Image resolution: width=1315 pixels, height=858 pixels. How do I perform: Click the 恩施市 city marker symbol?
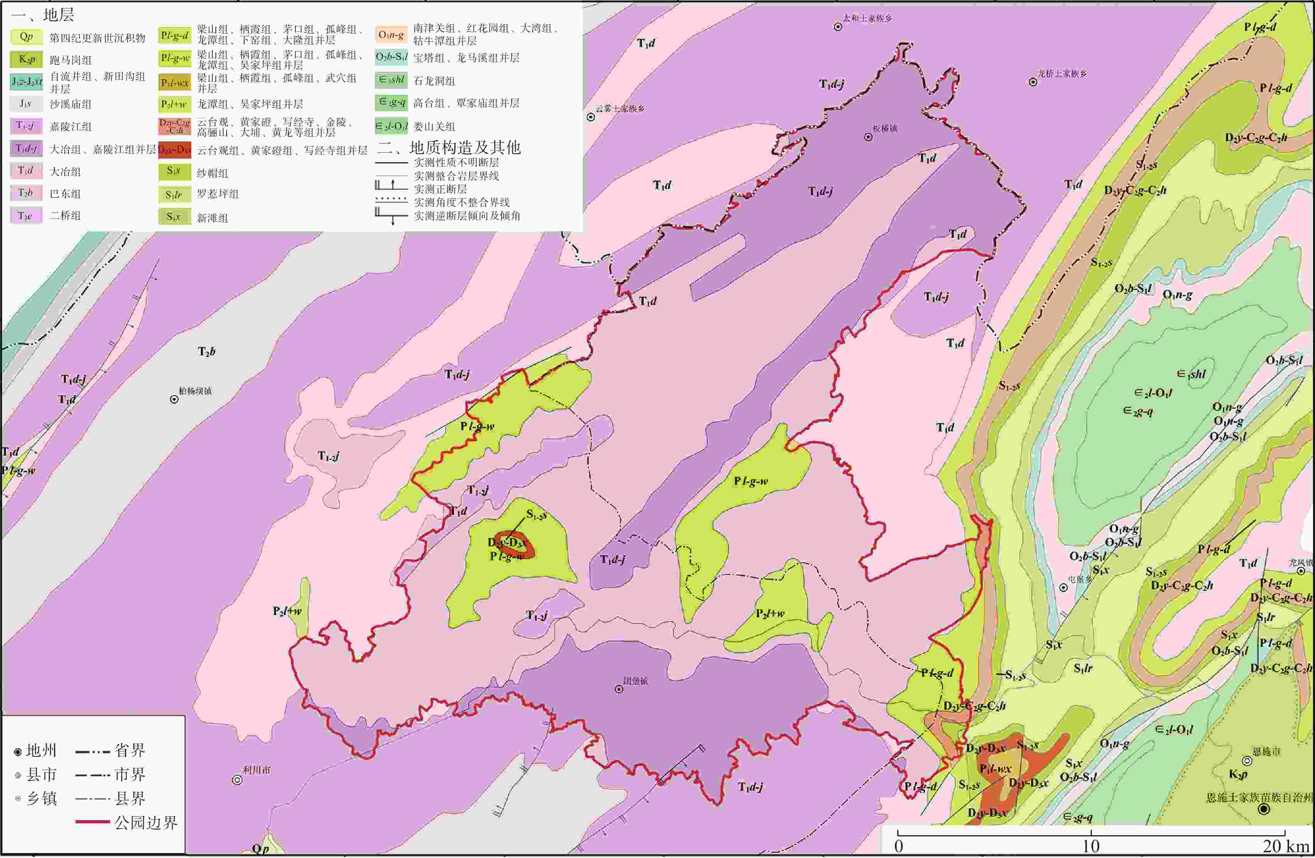pos(1247,761)
